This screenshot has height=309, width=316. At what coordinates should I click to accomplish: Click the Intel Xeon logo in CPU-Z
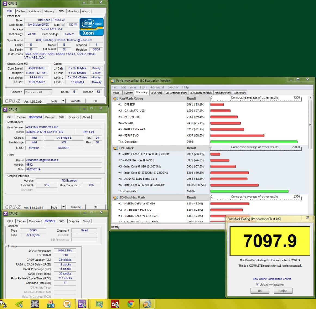click(x=91, y=27)
